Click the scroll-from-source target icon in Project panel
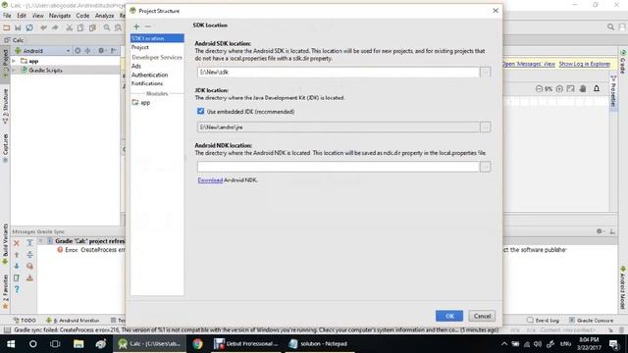Viewport: 628px width, 353px height. 78,51
